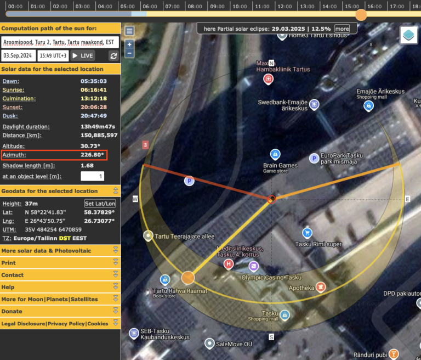The height and width of the screenshot is (360, 421).
Task: Open the map layers switcher
Action: tap(408, 35)
